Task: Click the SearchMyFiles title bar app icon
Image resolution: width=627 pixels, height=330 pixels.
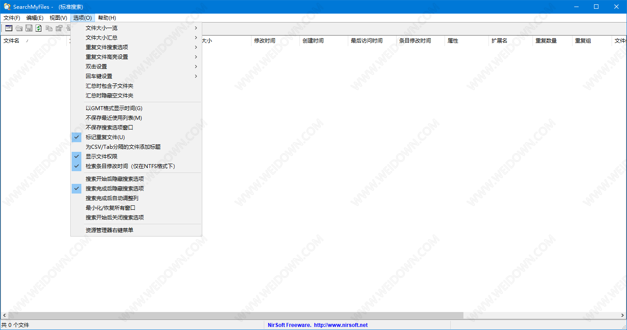Action: pos(7,7)
